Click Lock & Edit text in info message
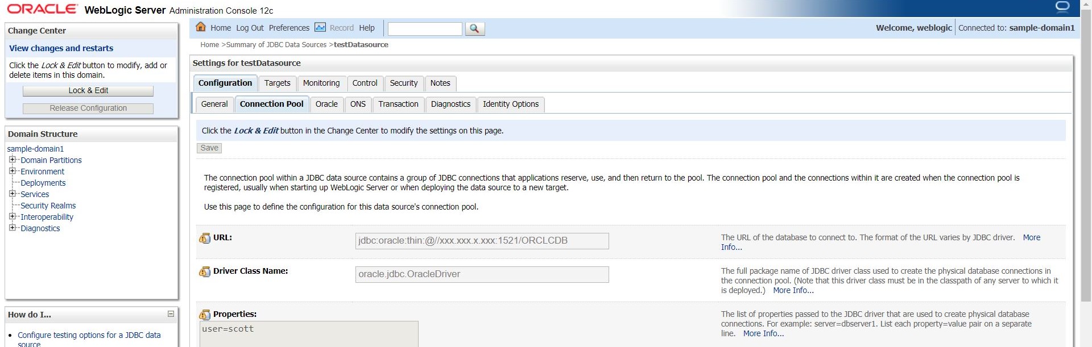This screenshot has width=1092, height=347. tap(256, 131)
